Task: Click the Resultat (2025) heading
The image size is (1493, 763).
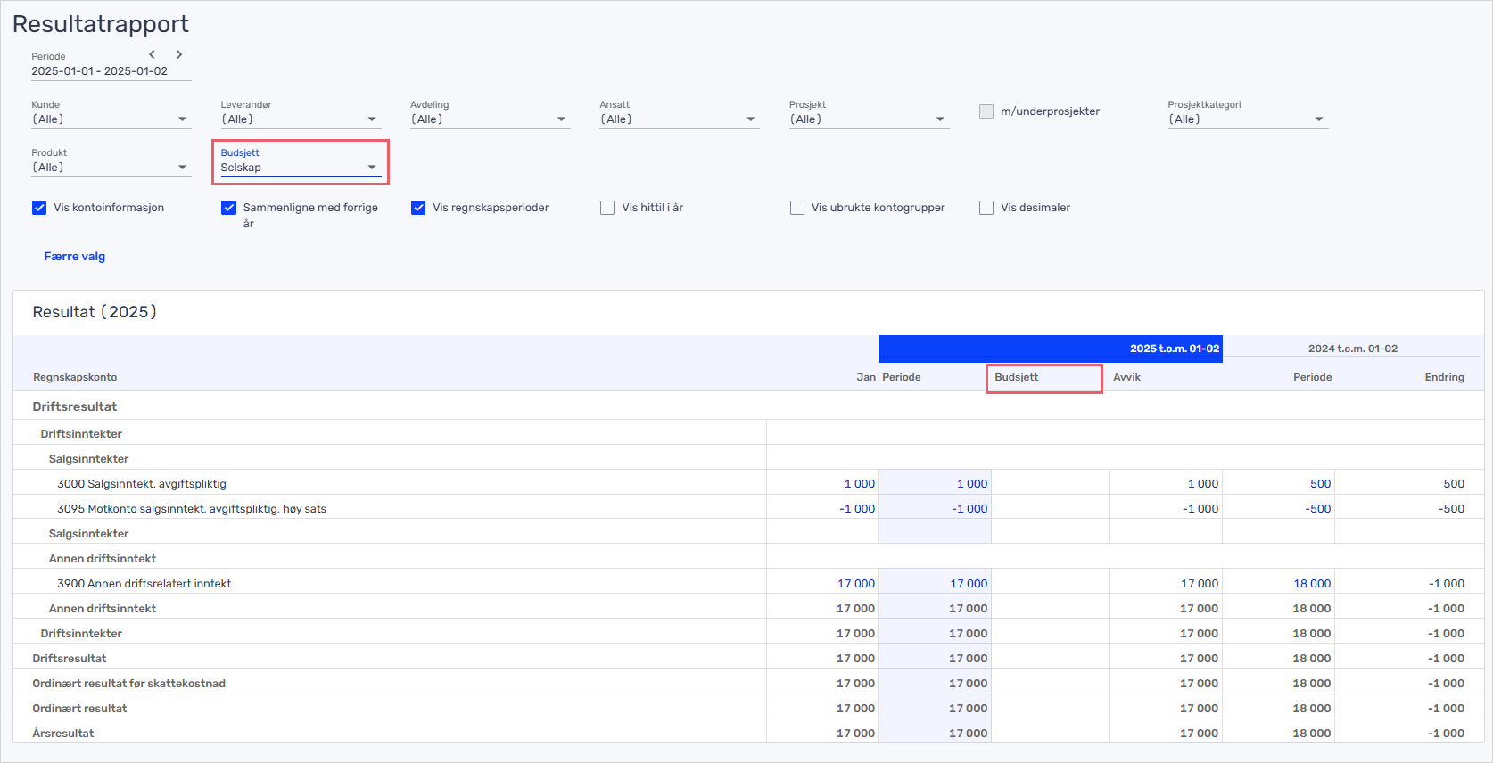Action: [x=95, y=312]
